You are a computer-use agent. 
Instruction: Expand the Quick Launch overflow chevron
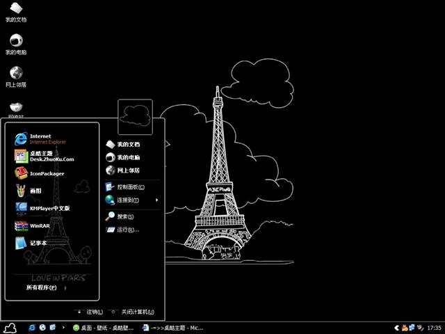63,328
